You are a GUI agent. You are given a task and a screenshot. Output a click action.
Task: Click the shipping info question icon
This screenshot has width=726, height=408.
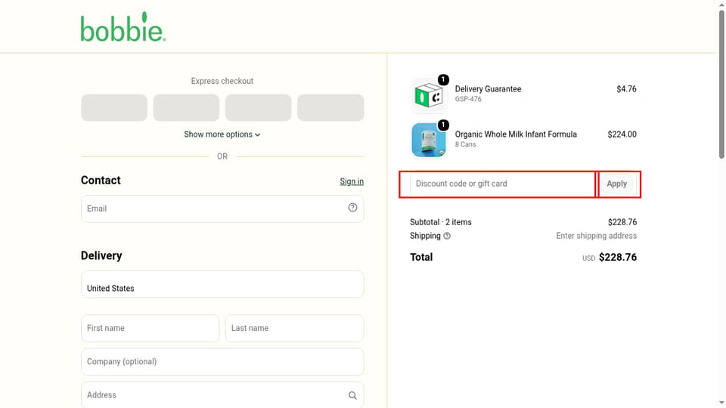coord(447,236)
